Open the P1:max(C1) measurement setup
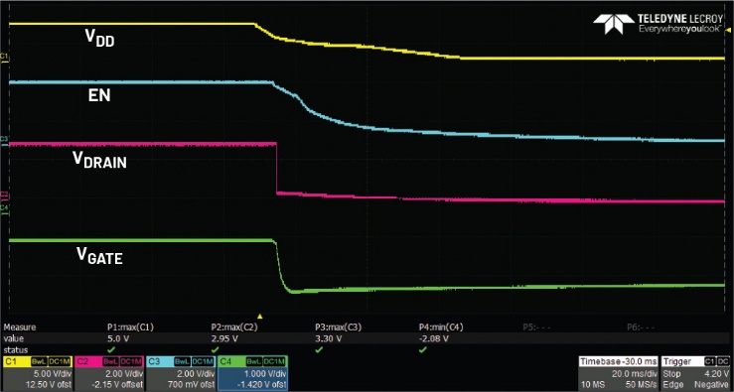Image resolution: width=734 pixels, height=392 pixels. click(x=130, y=327)
